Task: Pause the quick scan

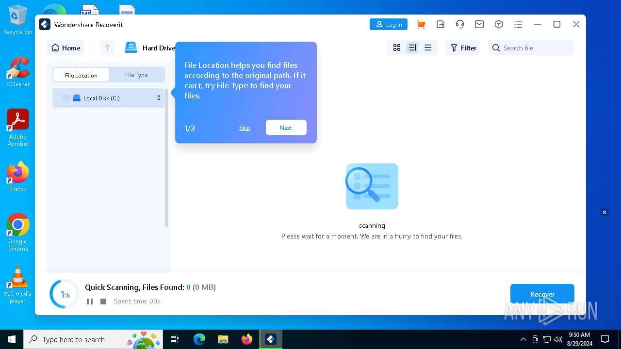Action: (90, 301)
